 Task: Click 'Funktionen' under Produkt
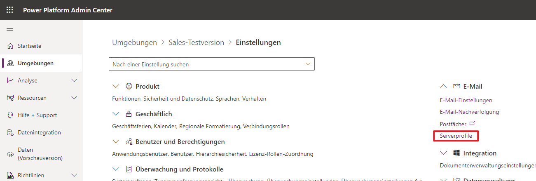tap(126, 99)
